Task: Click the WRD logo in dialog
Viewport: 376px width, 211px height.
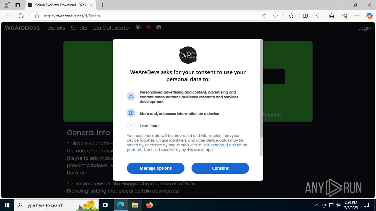Action: tap(188, 55)
